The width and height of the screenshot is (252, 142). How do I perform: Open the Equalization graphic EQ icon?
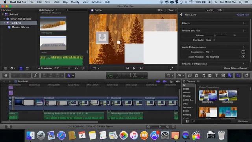[x=243, y=52]
